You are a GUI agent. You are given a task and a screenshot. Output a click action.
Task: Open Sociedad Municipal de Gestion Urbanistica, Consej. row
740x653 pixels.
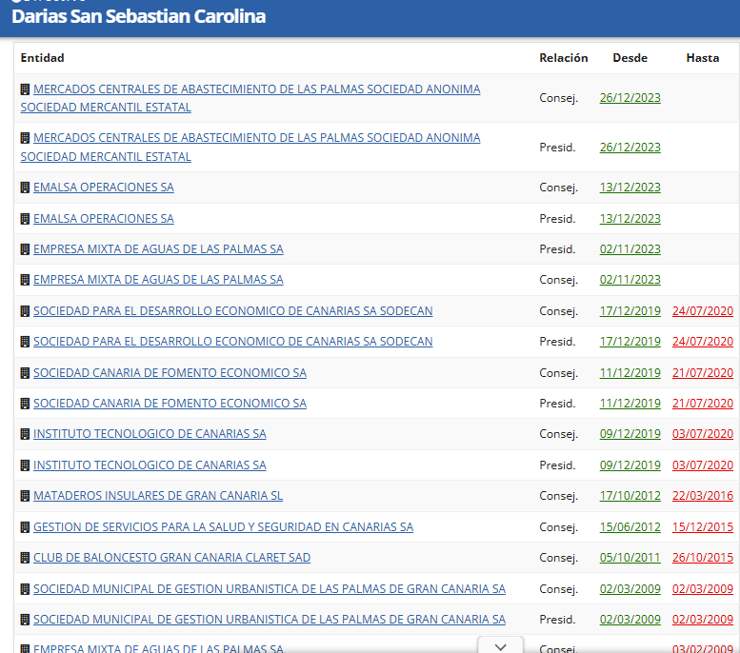[270, 589]
